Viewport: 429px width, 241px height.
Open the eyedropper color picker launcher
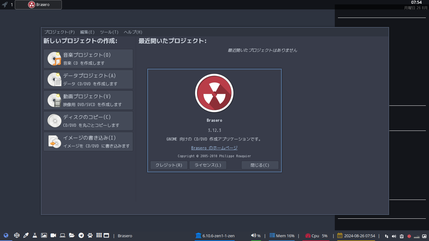26,235
